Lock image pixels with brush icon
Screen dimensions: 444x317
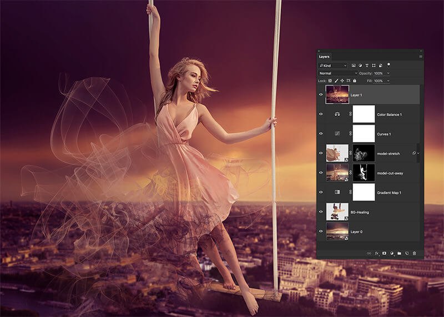click(x=336, y=80)
